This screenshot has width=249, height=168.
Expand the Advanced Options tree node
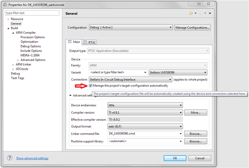[x=18, y=60]
